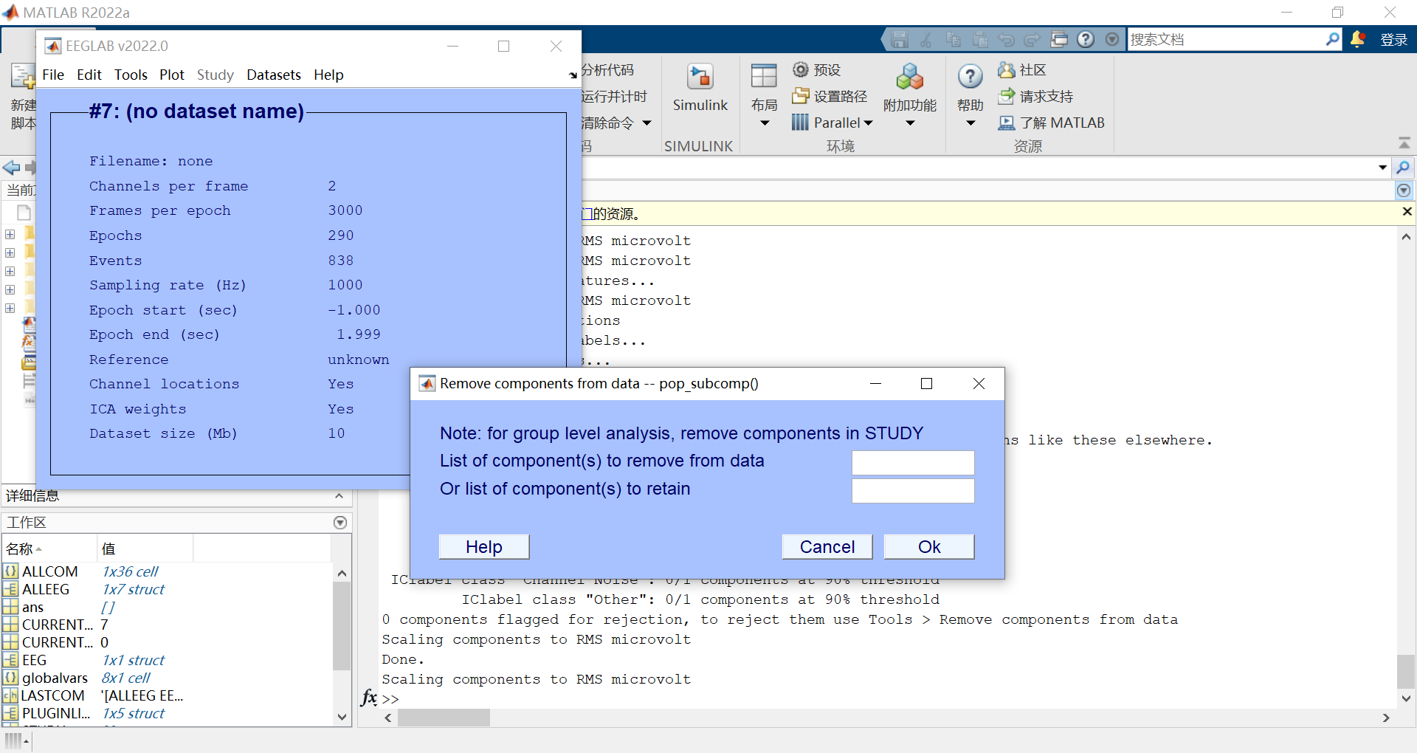Open EEGLAB Plot menu

(172, 75)
